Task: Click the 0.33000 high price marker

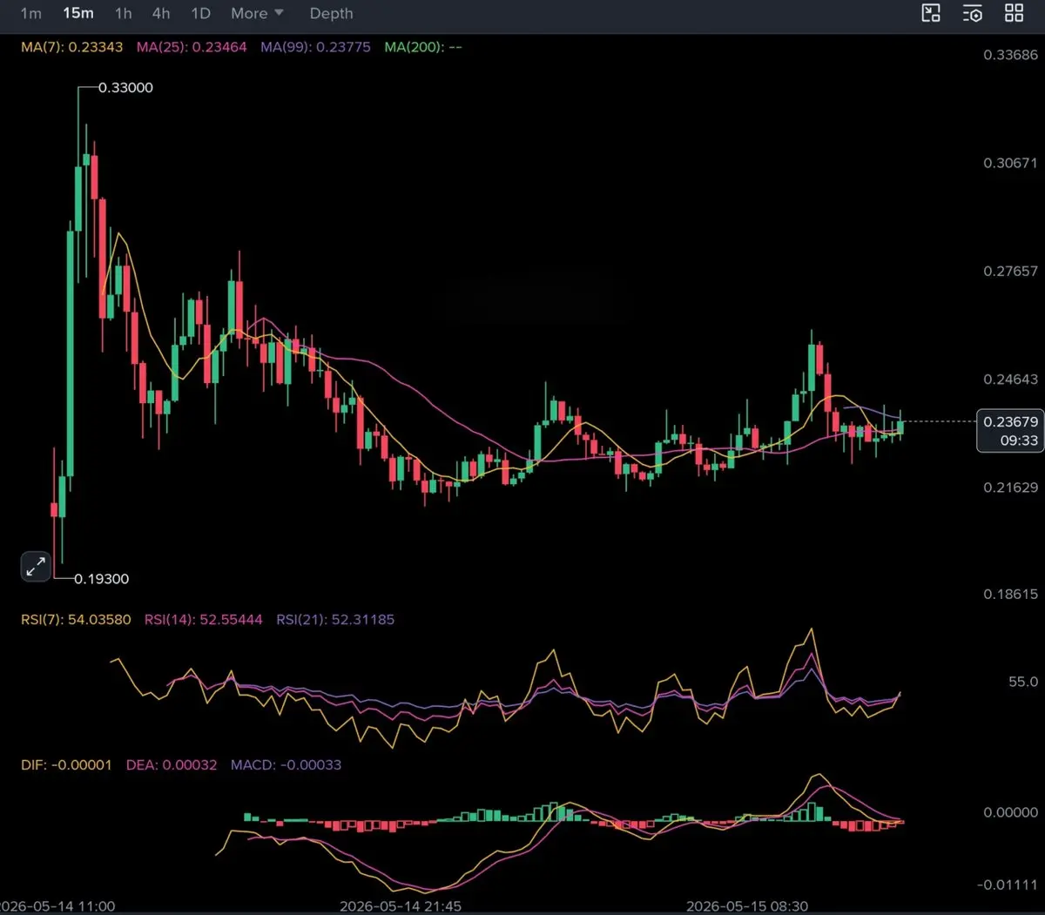Action: [x=125, y=88]
